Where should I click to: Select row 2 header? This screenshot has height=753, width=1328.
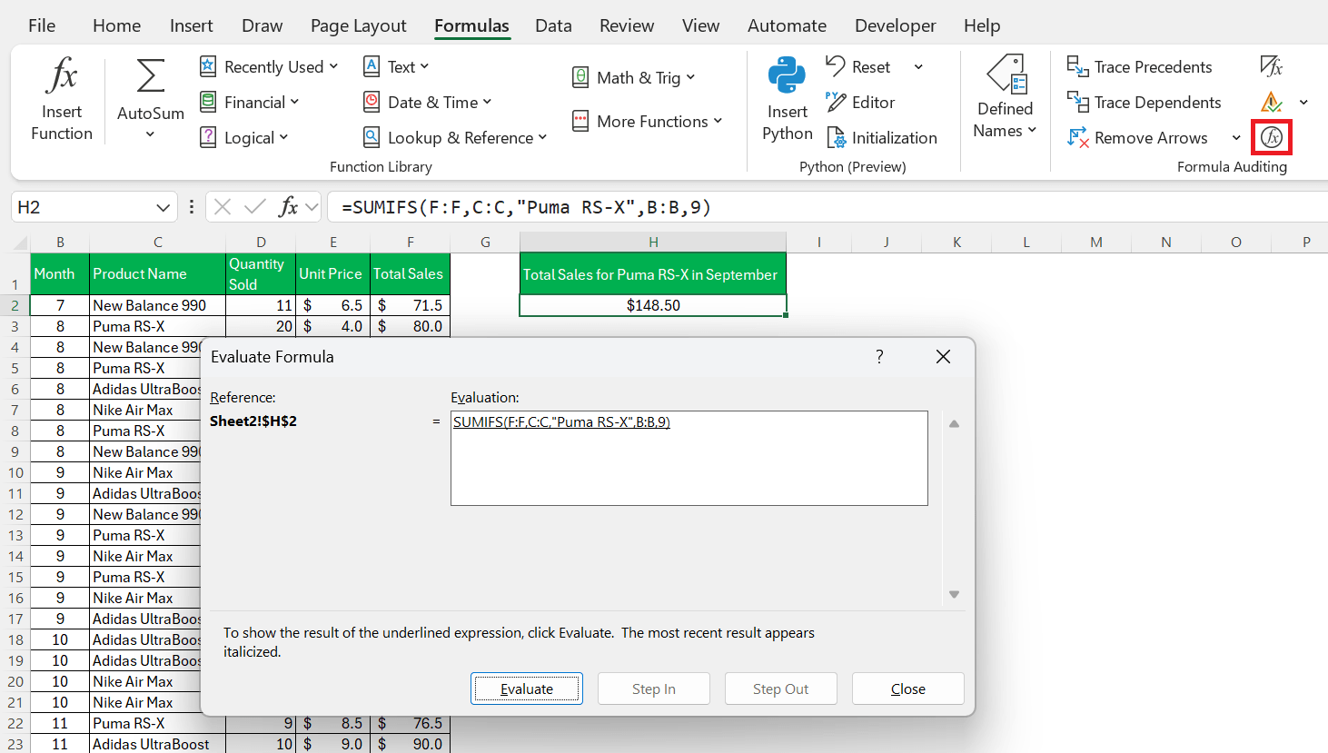pyautogui.click(x=15, y=305)
